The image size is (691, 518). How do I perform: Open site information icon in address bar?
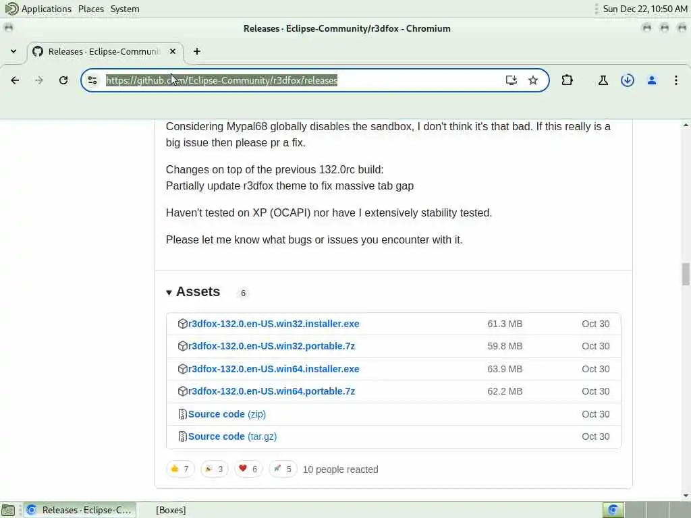[92, 80]
